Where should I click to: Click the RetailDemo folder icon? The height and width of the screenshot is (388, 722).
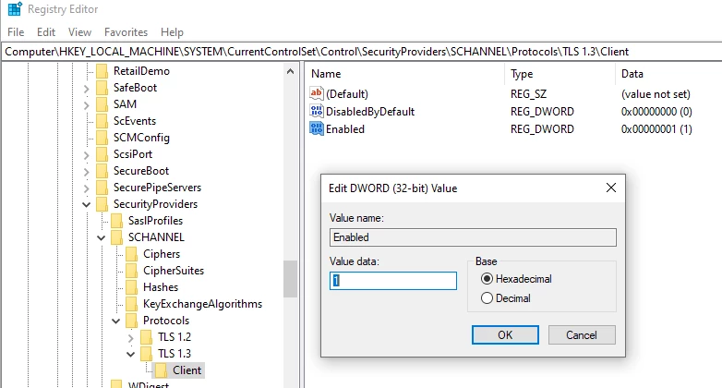point(102,71)
